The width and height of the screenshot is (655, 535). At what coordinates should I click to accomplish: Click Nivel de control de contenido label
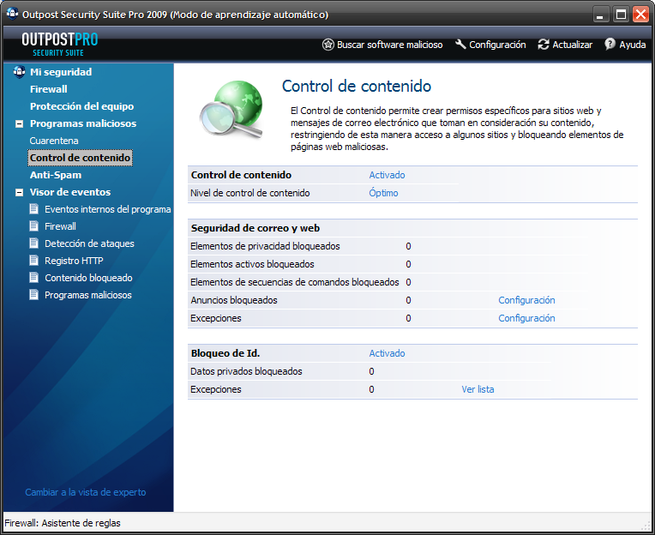tap(250, 193)
